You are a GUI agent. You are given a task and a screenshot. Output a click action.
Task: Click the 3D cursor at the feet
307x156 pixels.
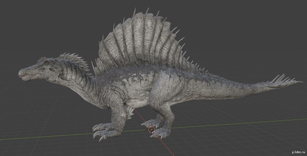tap(151, 129)
